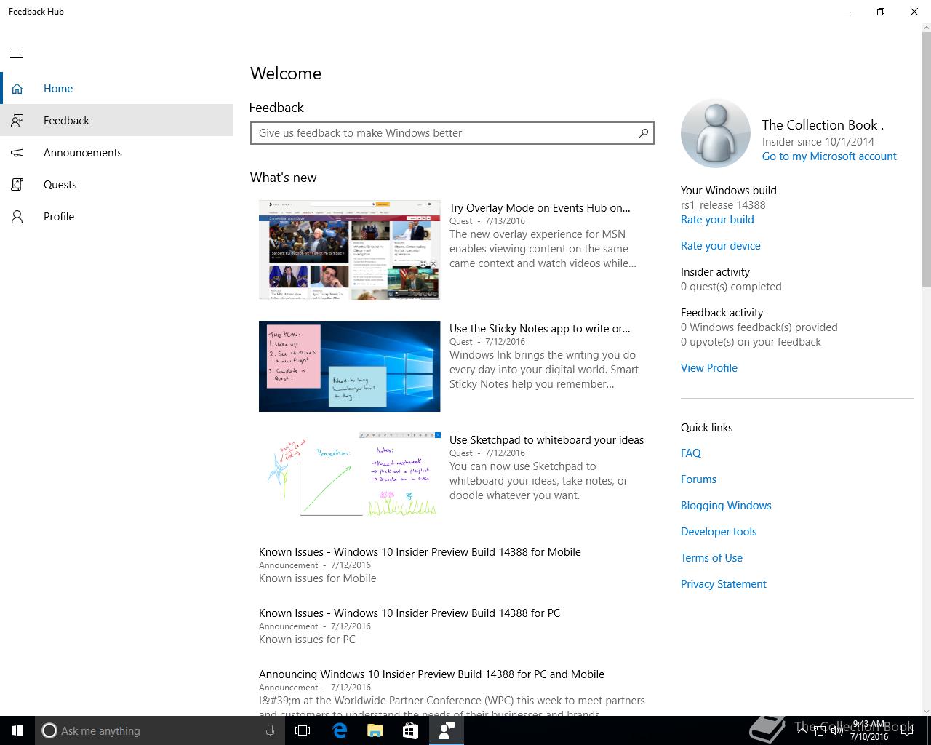Follow the Go to my Microsoft account link
Screen dimensions: 931x745
coord(829,156)
